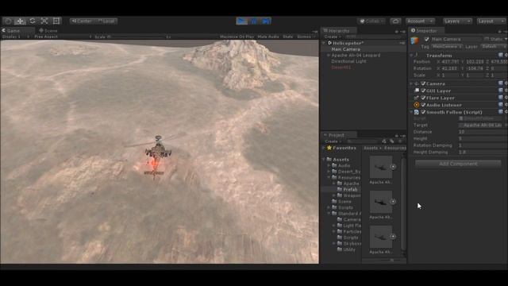
Task: Toggle the Camera component checkbox
Action: pyautogui.click(x=423, y=83)
